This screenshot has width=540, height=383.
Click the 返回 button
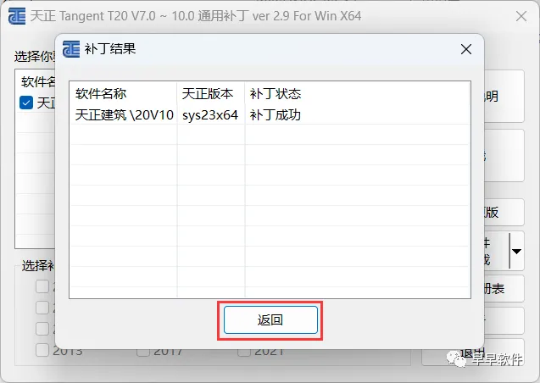pyautogui.click(x=270, y=320)
